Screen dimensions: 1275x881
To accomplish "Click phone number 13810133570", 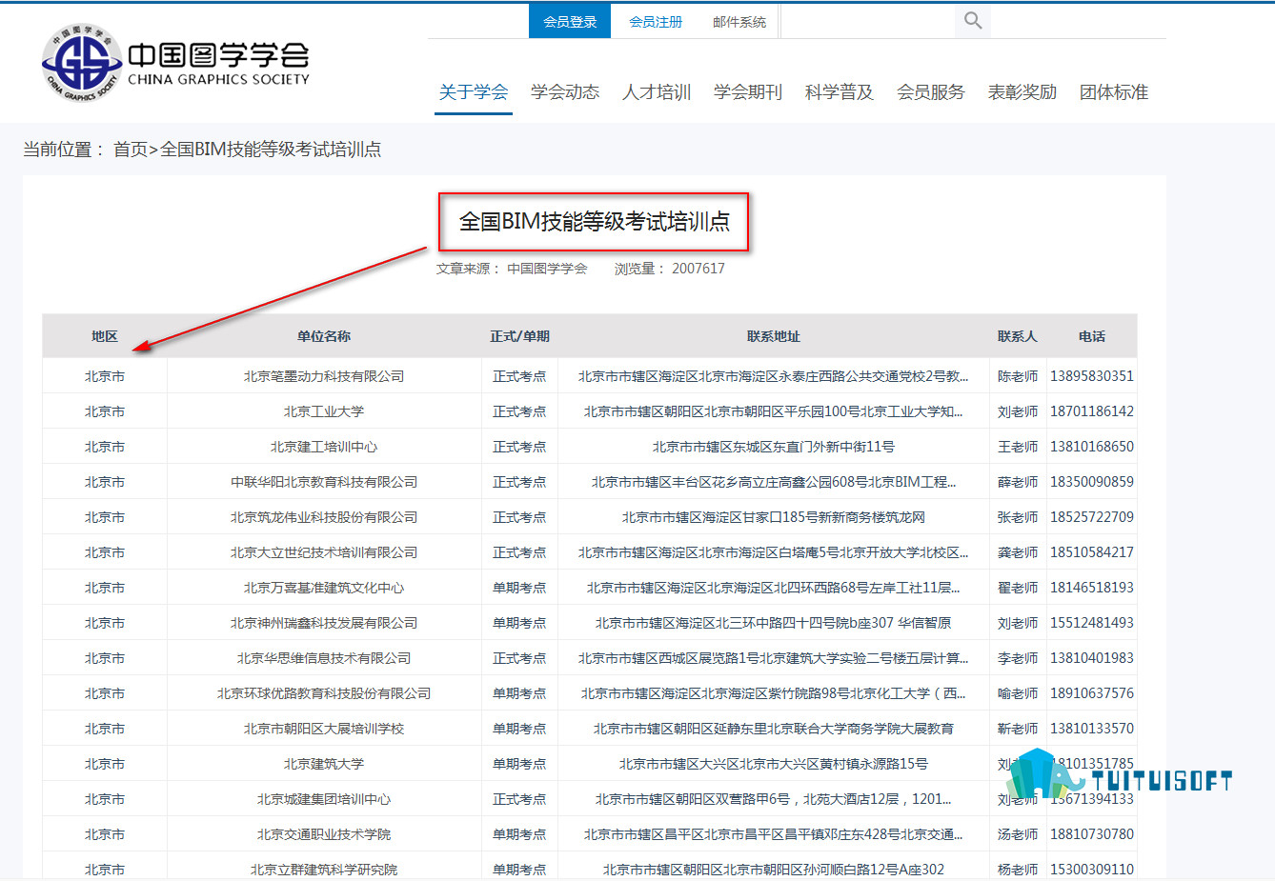I will pyautogui.click(x=1092, y=729).
